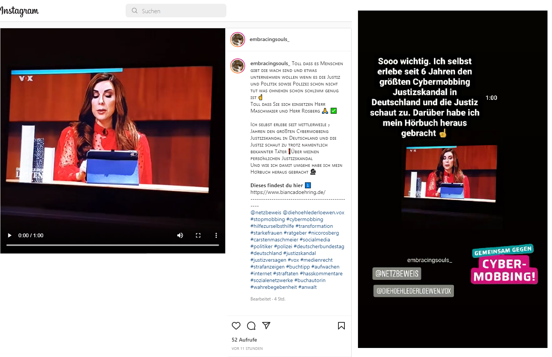Click the video thumbnail in the story
The image size is (552, 357).
click(x=450, y=174)
